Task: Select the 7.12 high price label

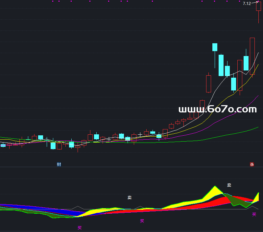Action: tap(247, 4)
